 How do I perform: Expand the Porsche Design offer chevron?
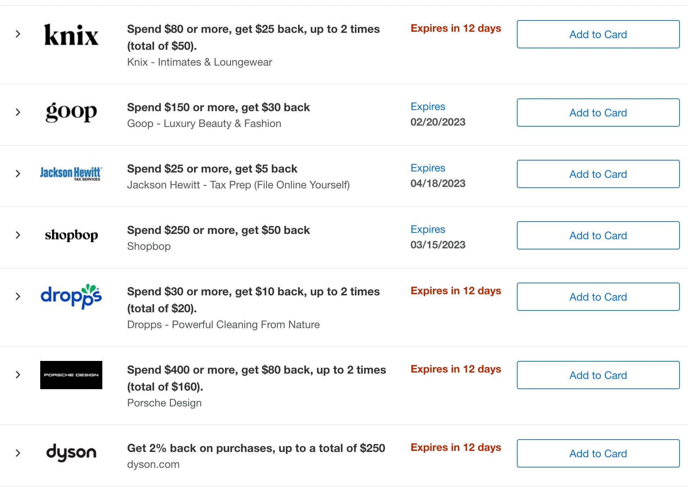(x=18, y=375)
